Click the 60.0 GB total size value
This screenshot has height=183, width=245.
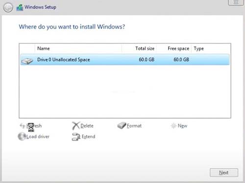pyautogui.click(x=147, y=60)
